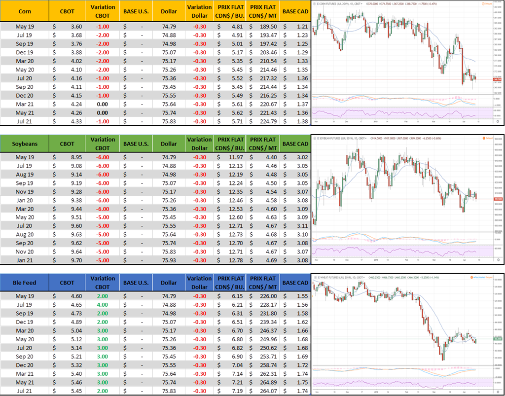Click the blue Ble Feed table header
This screenshot has width=505, height=396.
click(25, 283)
